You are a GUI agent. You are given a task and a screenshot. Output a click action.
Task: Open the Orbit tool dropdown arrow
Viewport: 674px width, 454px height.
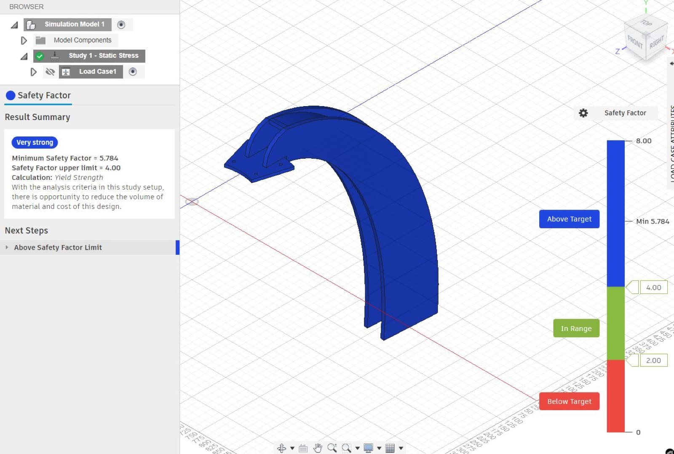[292, 448]
